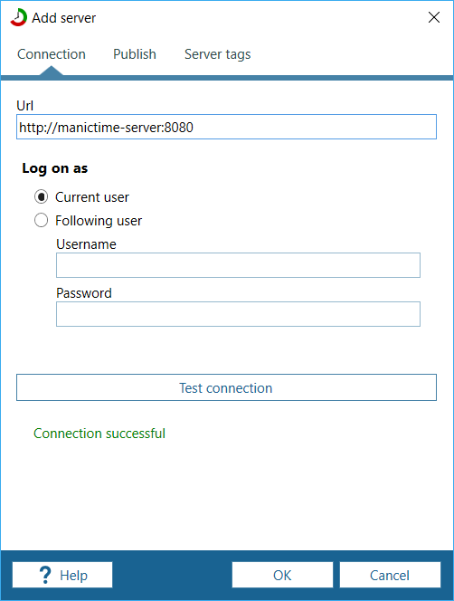Screen dimensions: 454x601
Task: Click the Current user label text
Action: [92, 197]
